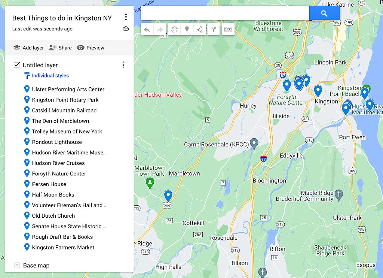The height and width of the screenshot is (278, 383).
Task: Select Senate House State Historic list entry
Action: point(69,226)
